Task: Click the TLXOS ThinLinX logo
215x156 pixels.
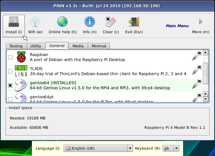Action: (21, 71)
